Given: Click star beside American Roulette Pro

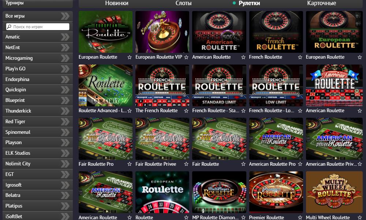Looking at the screenshot, I should coord(300,164).
